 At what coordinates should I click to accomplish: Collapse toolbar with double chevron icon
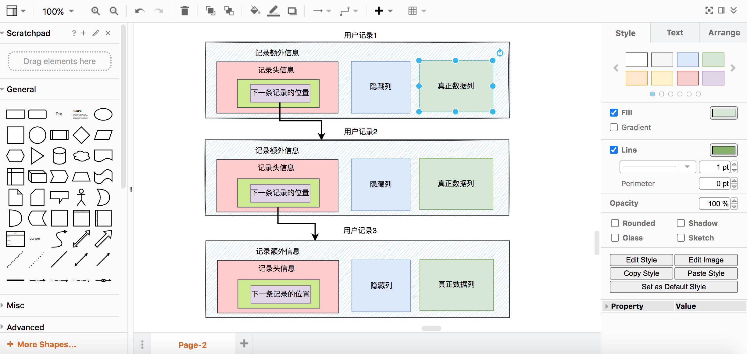coord(734,11)
